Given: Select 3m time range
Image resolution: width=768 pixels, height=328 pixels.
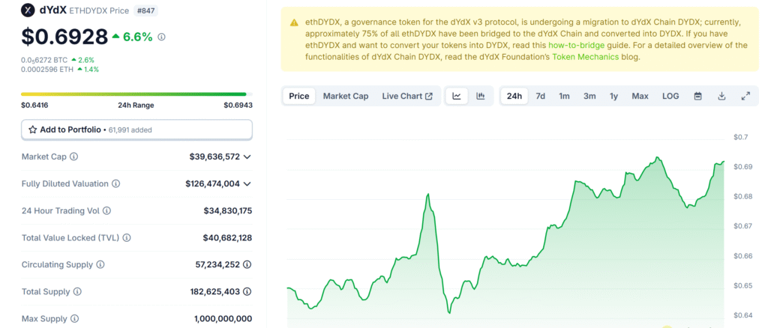Looking at the screenshot, I should [589, 97].
